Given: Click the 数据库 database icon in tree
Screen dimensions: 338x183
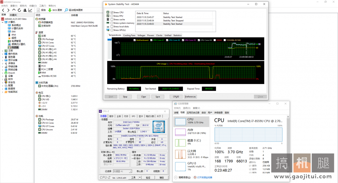Looking at the screenshot, I should [x=6, y=89].
